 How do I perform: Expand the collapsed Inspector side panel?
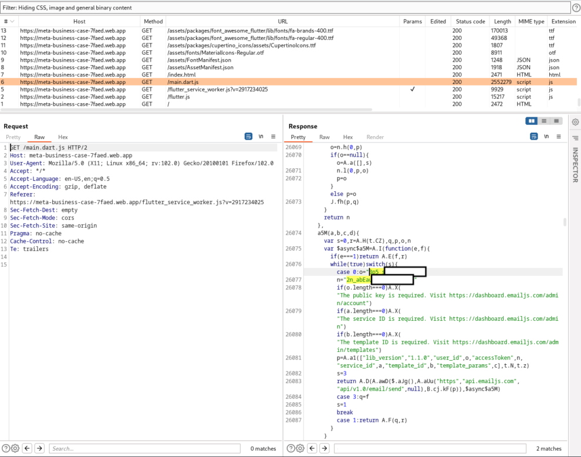[576, 165]
